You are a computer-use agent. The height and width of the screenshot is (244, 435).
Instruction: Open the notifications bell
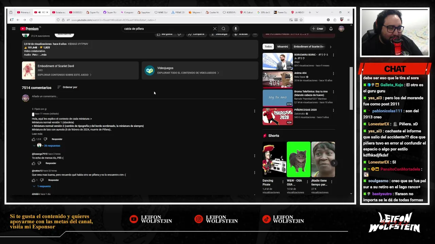[331, 29]
